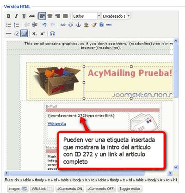Justify text fully

click(65, 16)
